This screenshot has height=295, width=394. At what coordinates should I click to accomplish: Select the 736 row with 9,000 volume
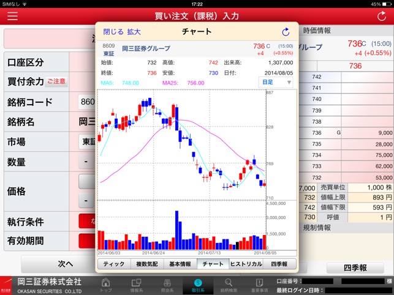coord(346,133)
